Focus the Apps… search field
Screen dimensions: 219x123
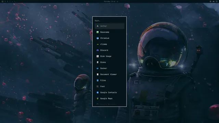tap(109, 20)
